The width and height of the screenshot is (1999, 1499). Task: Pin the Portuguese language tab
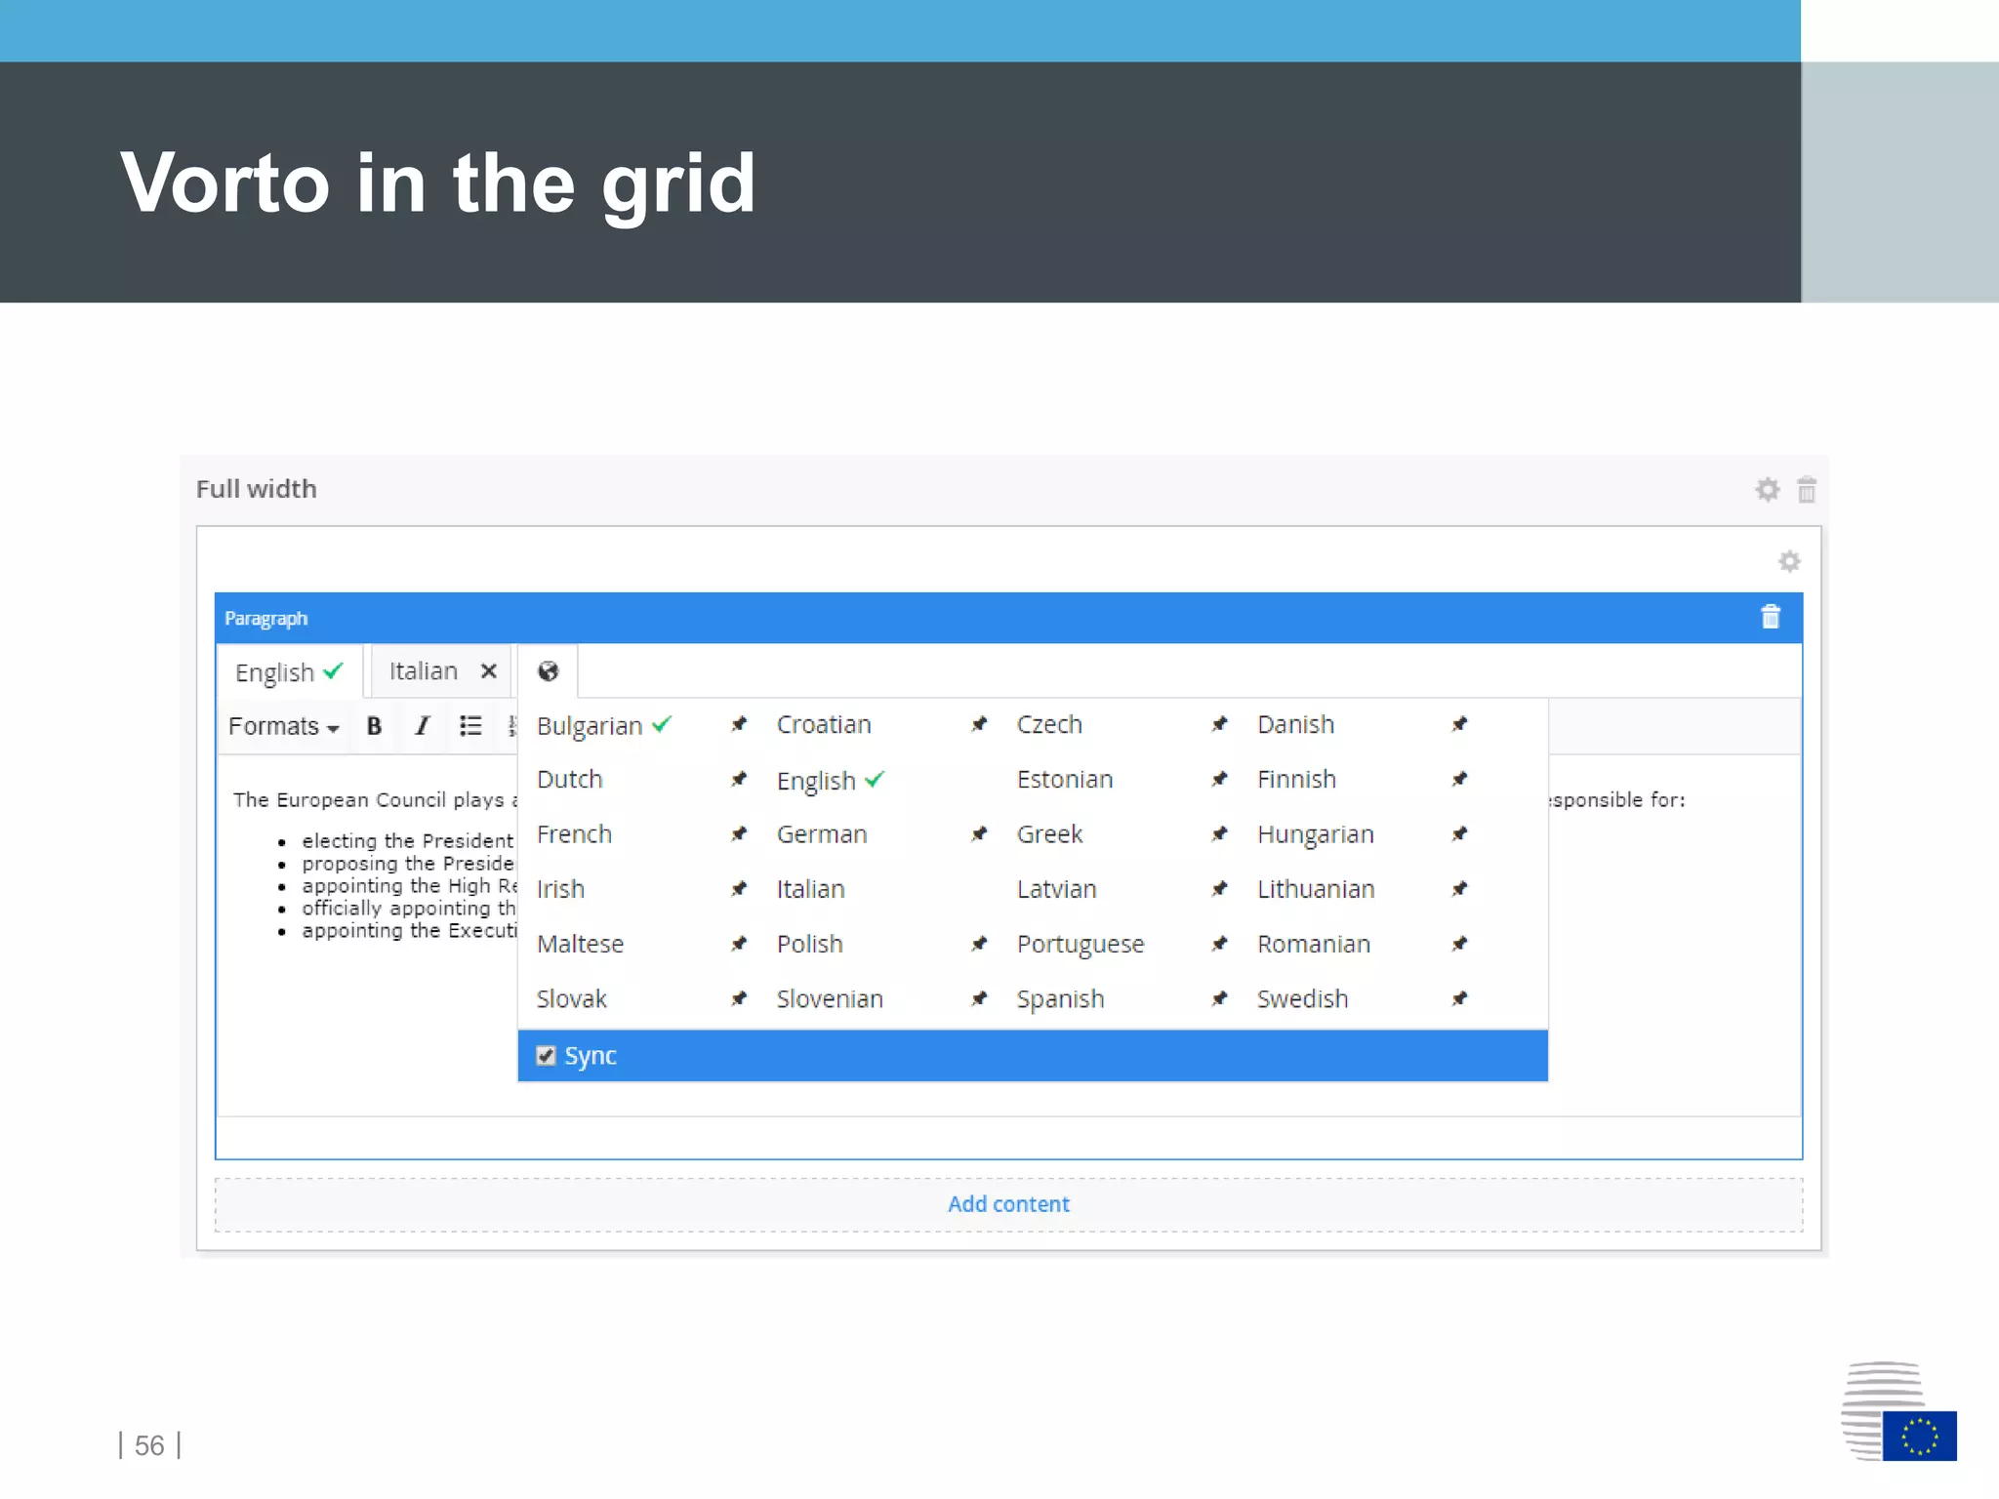pos(1219,944)
